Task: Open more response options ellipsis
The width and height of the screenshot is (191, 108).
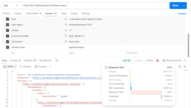Action: [185, 60]
